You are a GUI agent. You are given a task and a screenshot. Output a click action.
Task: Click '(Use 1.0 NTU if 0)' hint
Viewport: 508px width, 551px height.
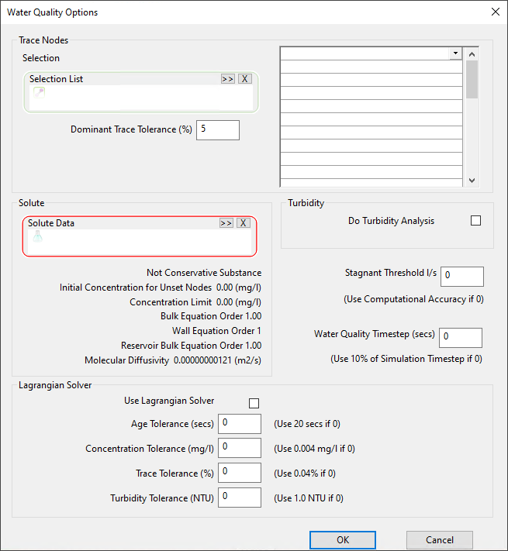309,498
